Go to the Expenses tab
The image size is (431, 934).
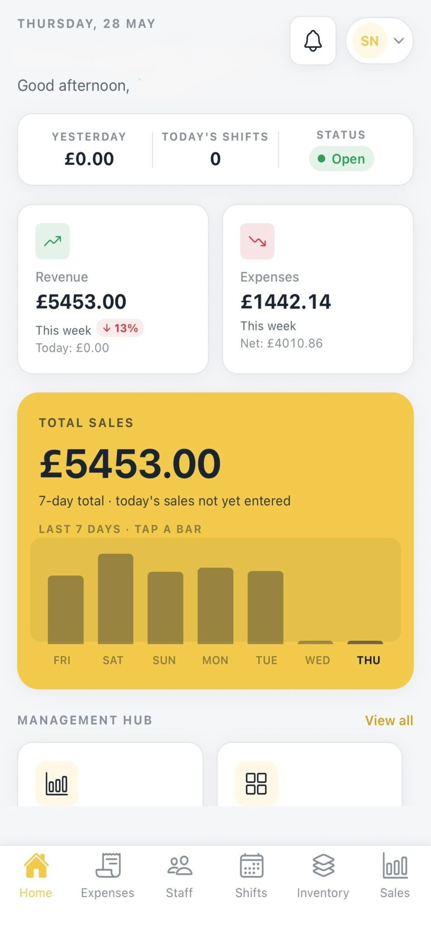coord(108,875)
